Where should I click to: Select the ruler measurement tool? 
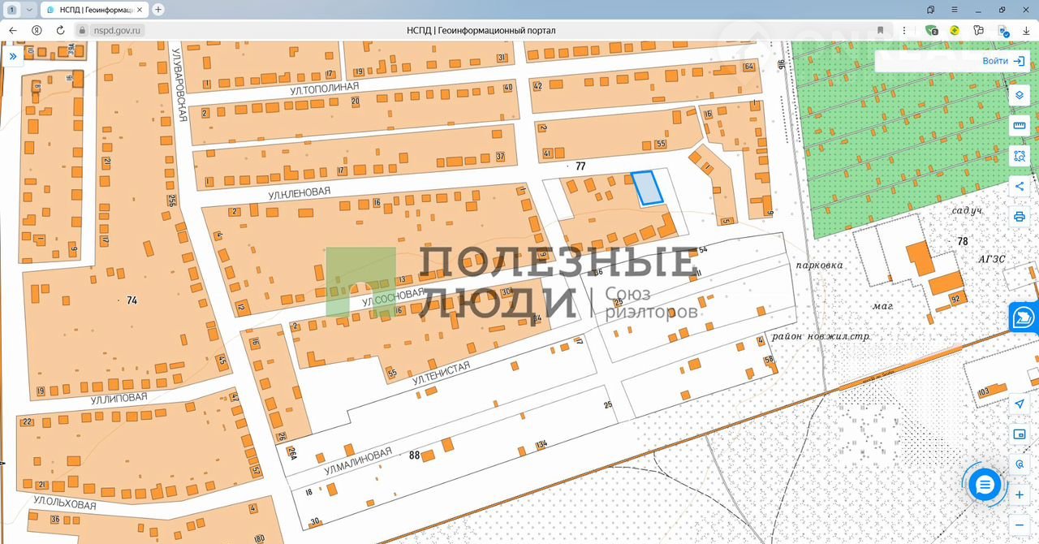(x=1020, y=126)
